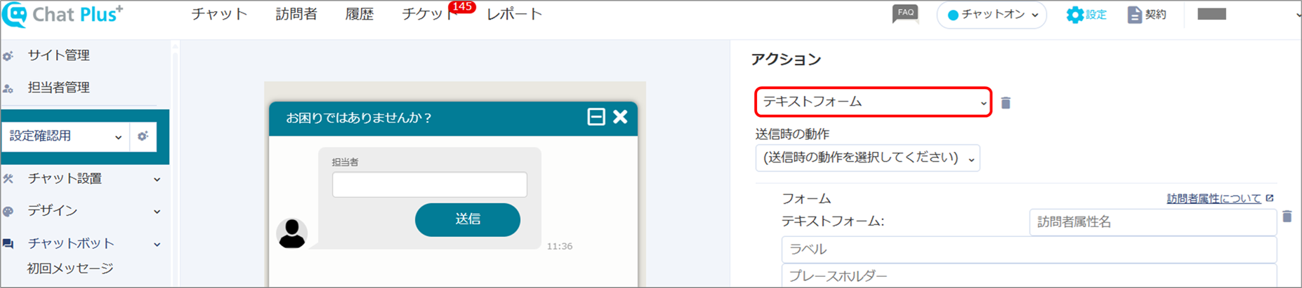Click the account name block at top right
This screenshot has width=1302, height=288.
point(1211,14)
